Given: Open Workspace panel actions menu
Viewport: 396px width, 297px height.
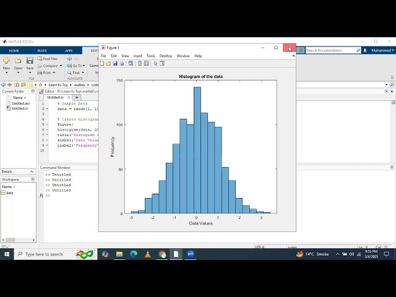Looking at the screenshot, I should click(x=33, y=179).
